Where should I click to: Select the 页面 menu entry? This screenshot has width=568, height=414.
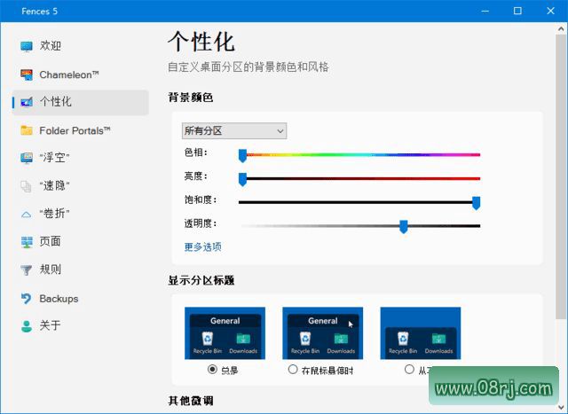click(81, 241)
